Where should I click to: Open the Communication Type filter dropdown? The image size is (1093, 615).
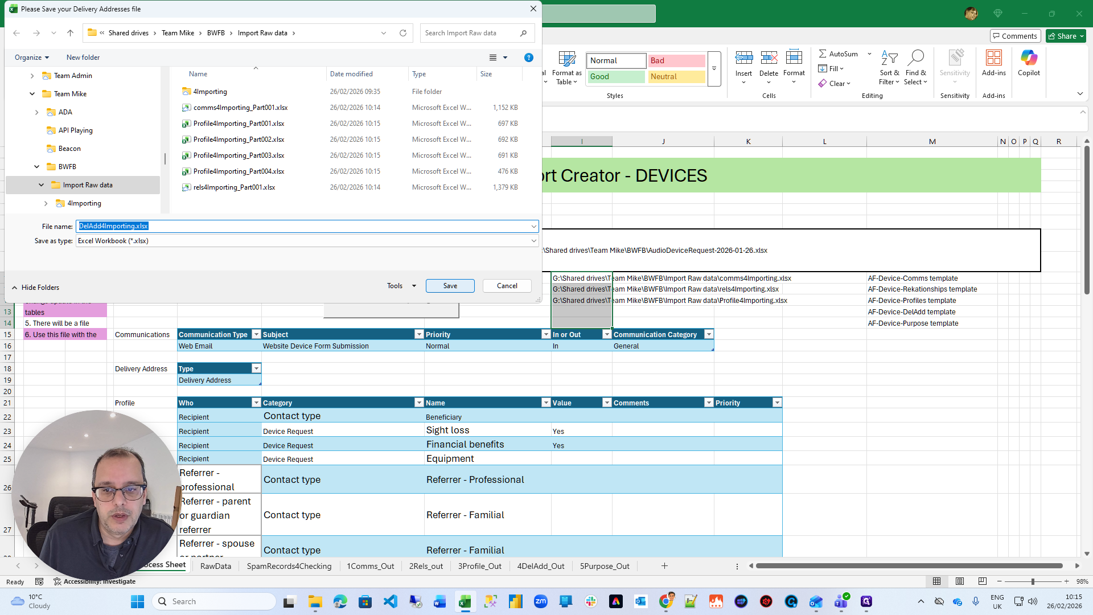[x=256, y=334]
